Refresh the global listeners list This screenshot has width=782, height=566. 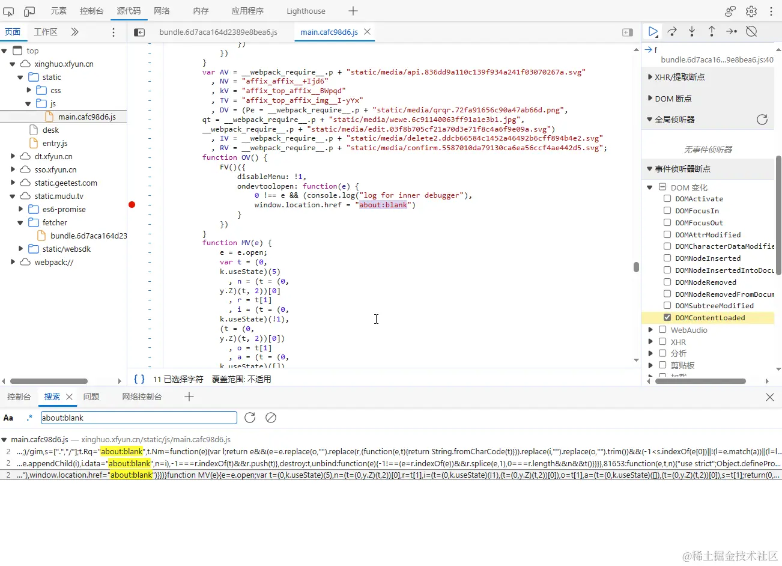click(762, 120)
